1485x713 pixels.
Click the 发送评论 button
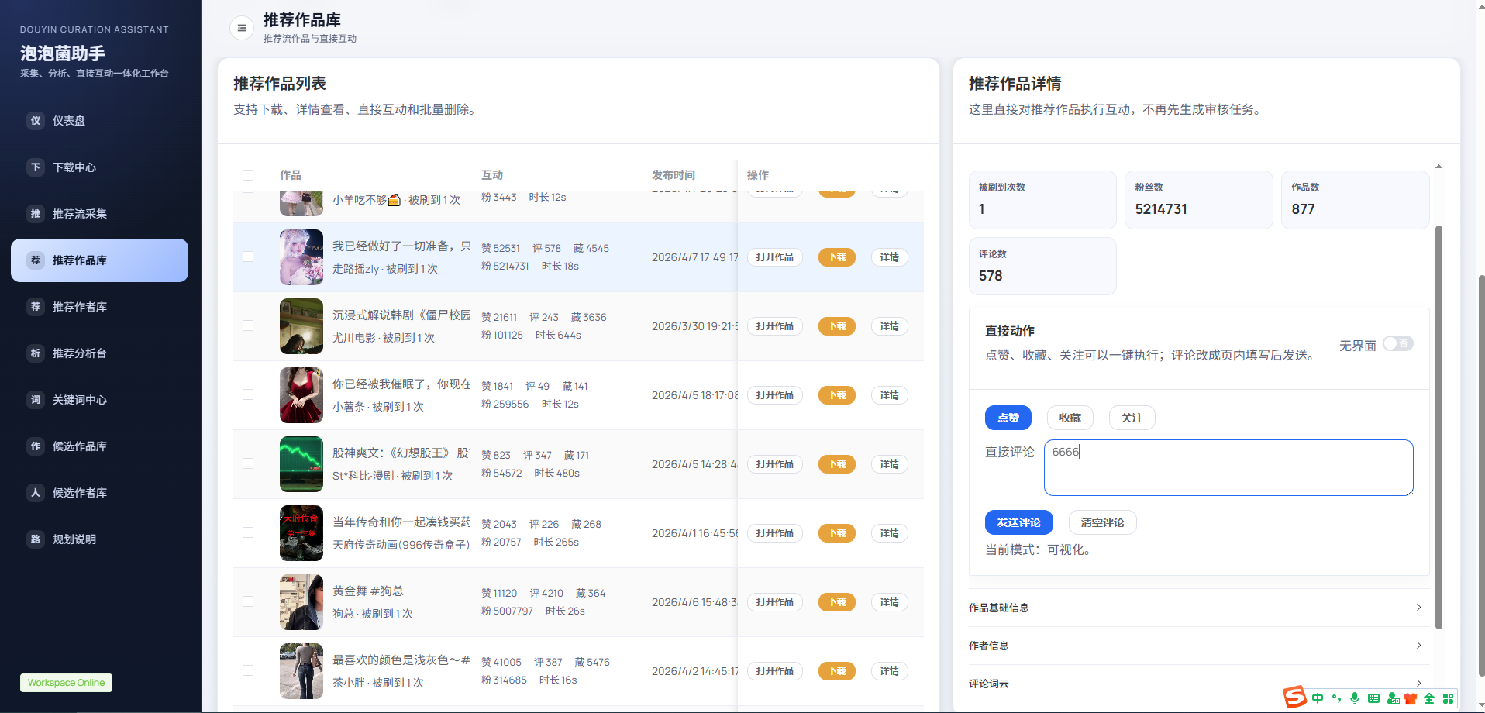coord(1018,522)
